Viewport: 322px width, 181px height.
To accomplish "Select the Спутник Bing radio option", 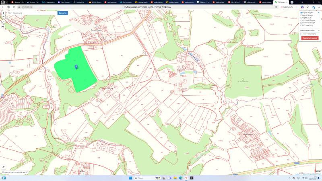I will point(301,25).
